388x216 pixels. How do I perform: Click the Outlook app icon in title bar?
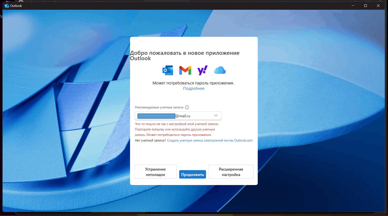click(7, 6)
